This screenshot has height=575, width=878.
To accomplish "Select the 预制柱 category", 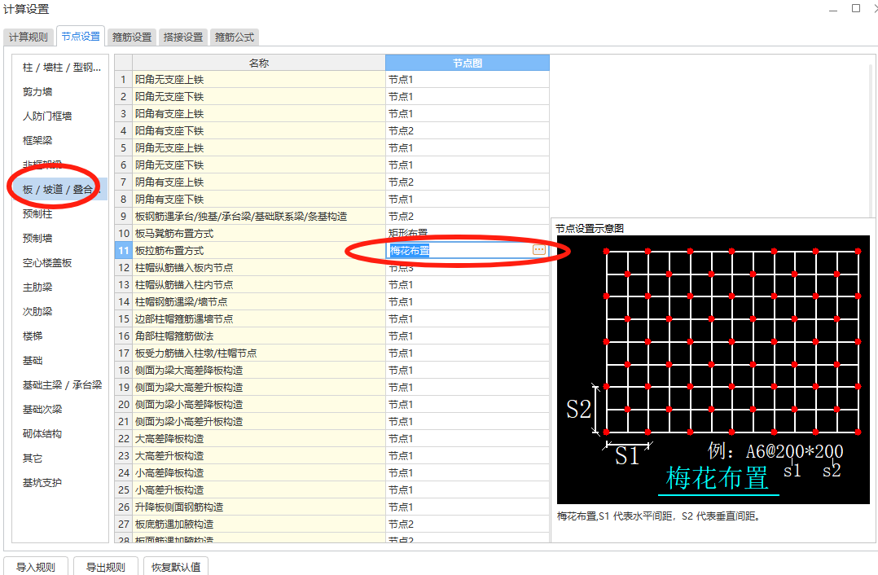I will (60, 214).
